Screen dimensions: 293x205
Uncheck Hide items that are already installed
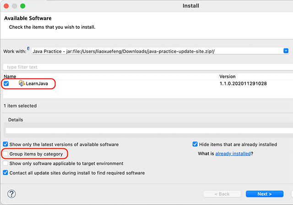[195, 145]
